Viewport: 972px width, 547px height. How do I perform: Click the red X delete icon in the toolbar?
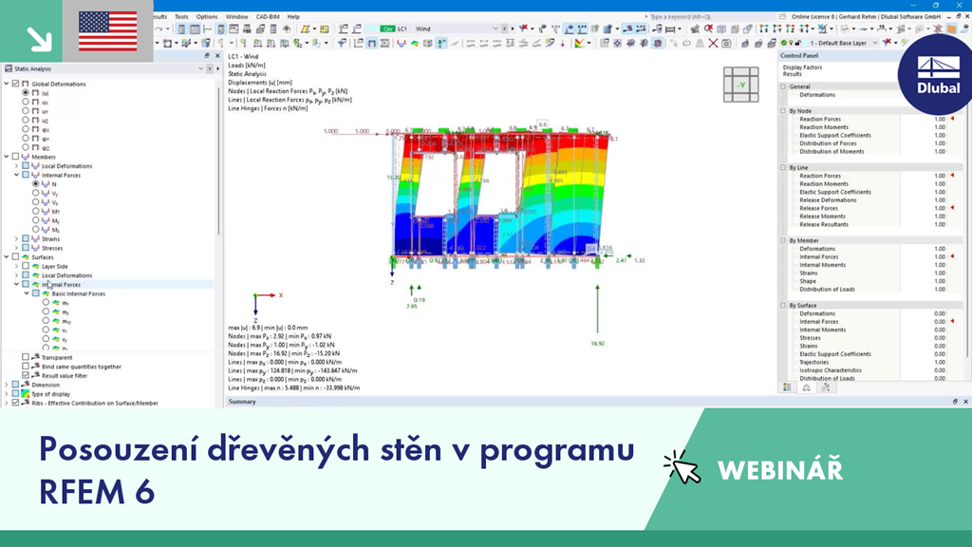pos(713,43)
